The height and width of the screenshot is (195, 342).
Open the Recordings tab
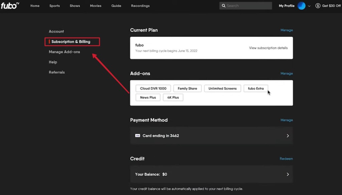coord(140,6)
